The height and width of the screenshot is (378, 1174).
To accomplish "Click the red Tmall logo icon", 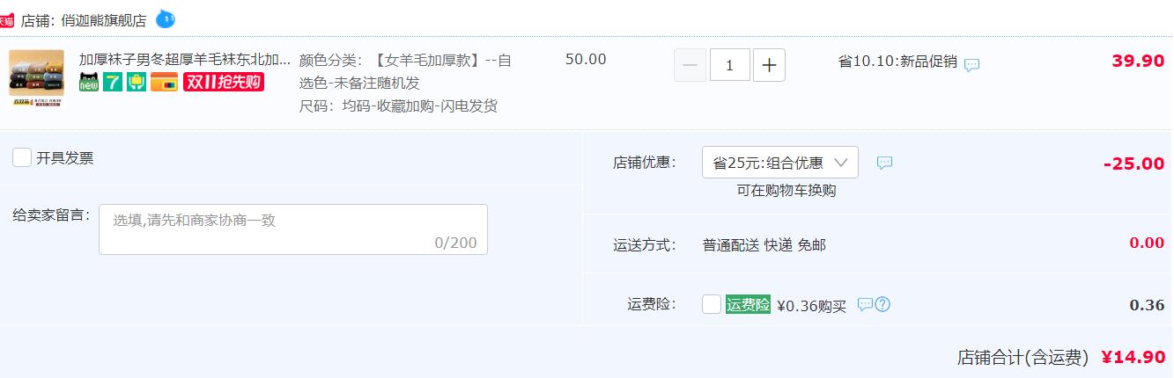I will [x=6, y=20].
